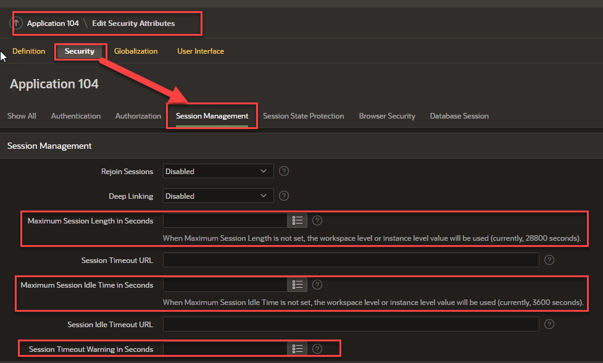Focus the Session Idle Timeout URL field
This screenshot has height=363, width=603.
[351, 324]
